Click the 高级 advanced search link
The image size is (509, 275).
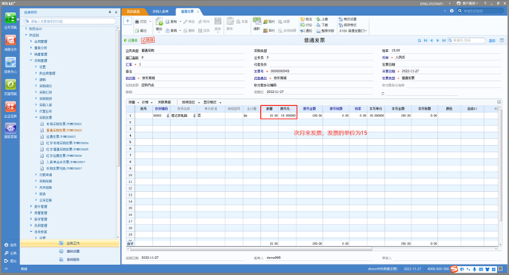[492, 41]
